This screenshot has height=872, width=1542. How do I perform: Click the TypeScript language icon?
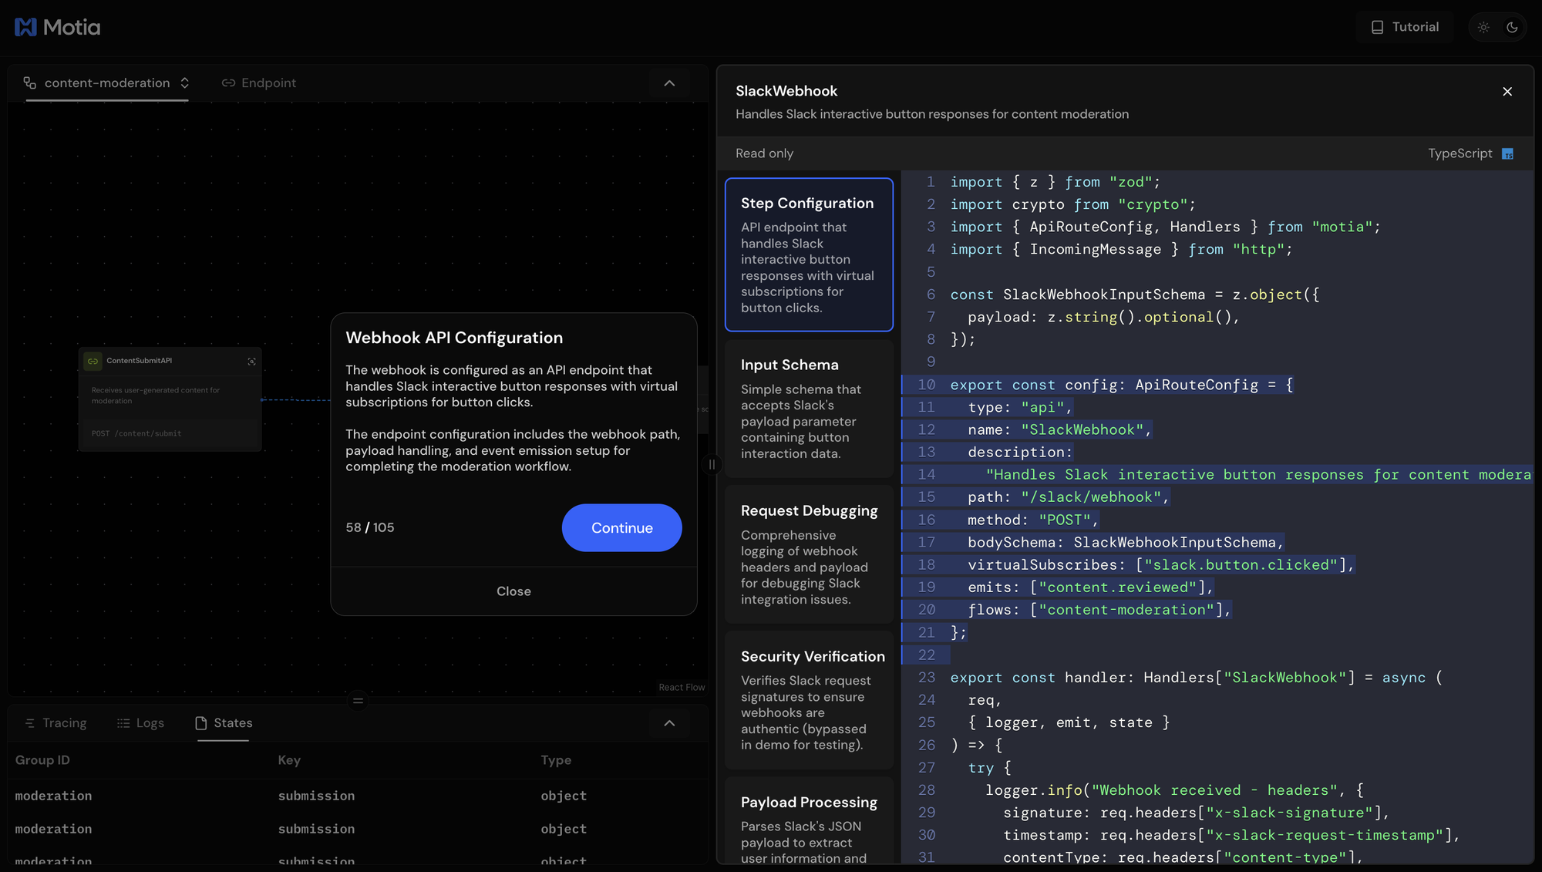point(1508,154)
